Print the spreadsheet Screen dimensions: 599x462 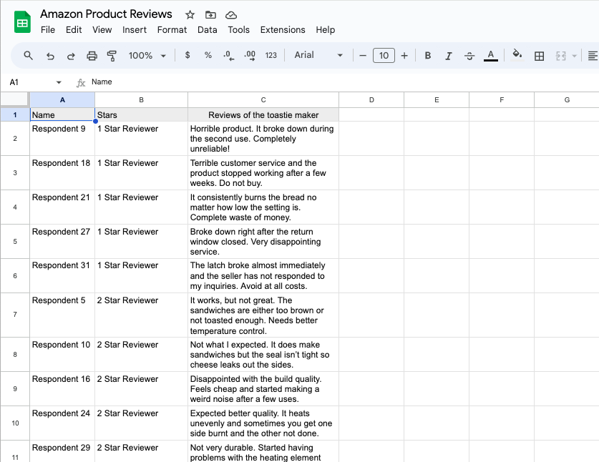pyautogui.click(x=92, y=56)
